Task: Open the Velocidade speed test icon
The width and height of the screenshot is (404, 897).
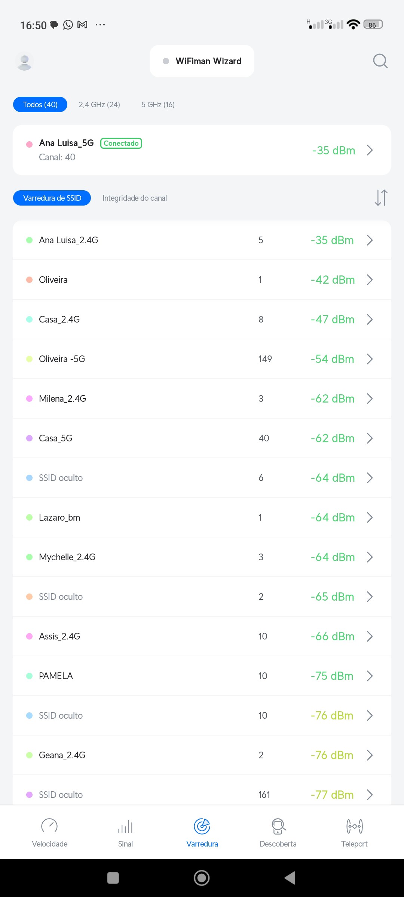Action: coord(49,826)
